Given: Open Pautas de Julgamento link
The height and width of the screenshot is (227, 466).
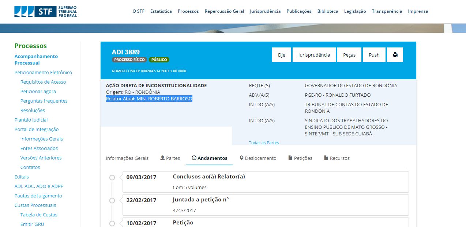Looking at the screenshot, I should point(38,196).
